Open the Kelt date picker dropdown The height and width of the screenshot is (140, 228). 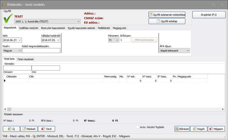point(19,40)
